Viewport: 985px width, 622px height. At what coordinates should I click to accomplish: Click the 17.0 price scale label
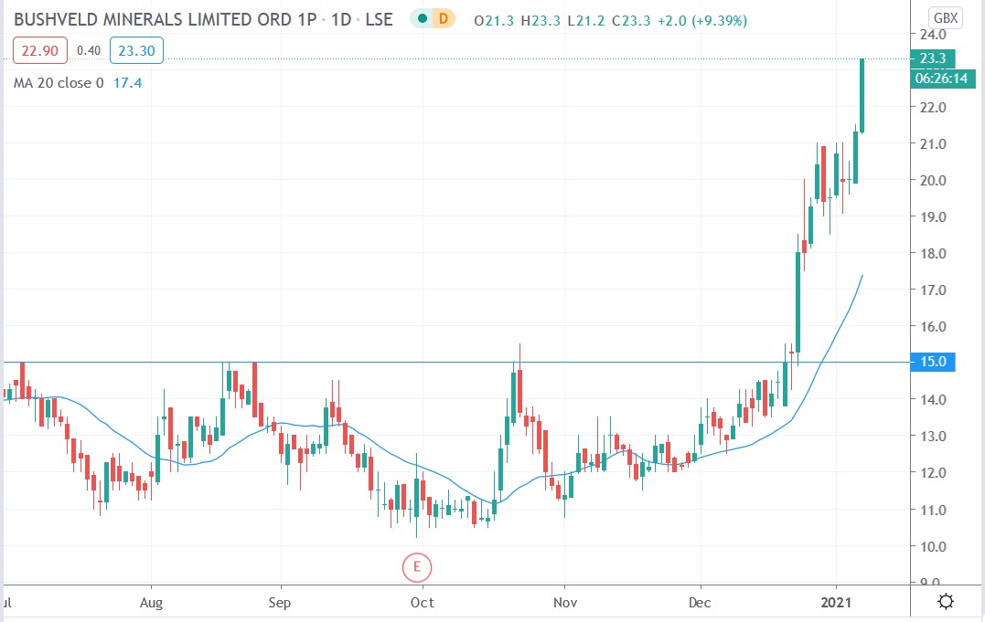pos(933,290)
